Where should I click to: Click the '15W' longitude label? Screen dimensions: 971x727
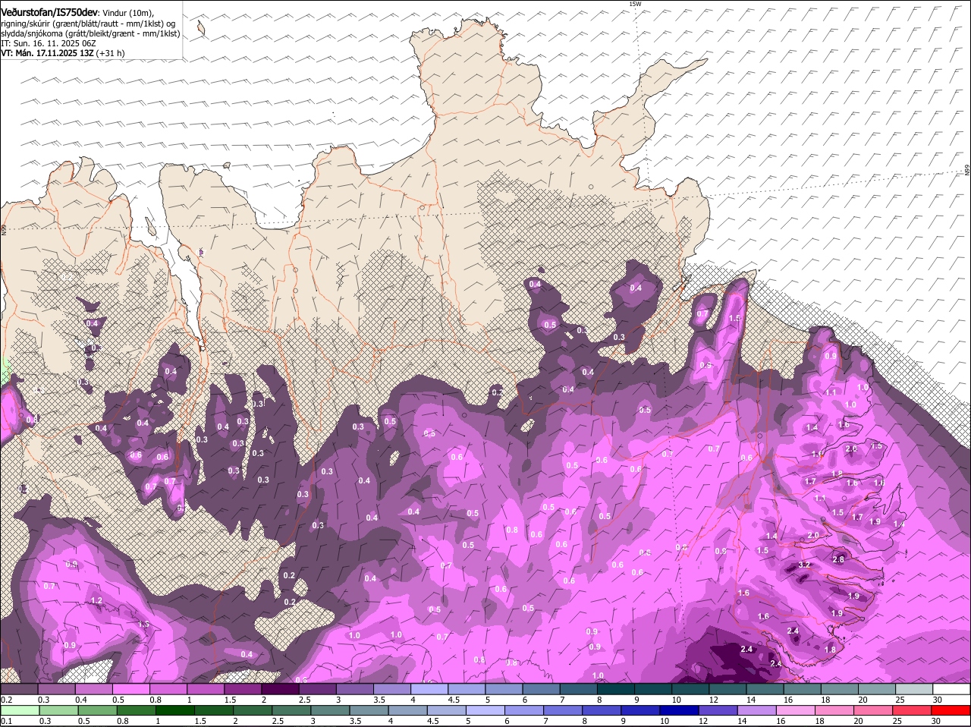tap(635, 4)
